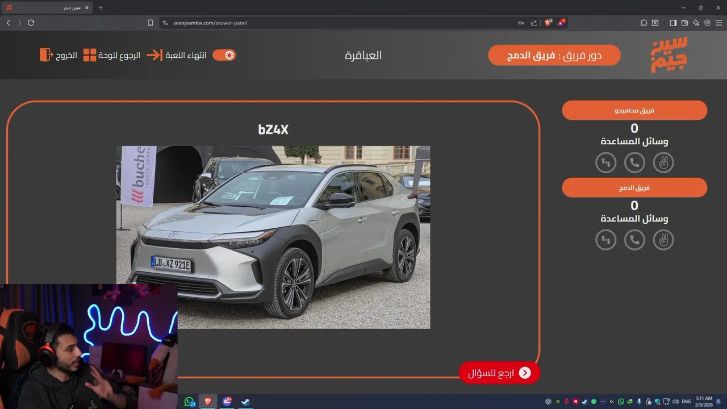
Task: Click the ChatGPT tray icon
Action: (548, 402)
